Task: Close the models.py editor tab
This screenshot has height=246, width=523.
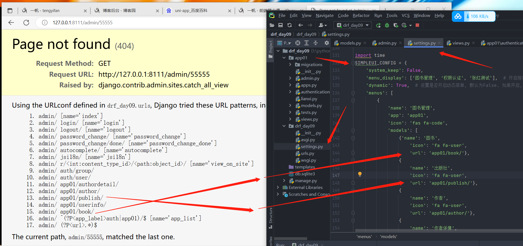Action: click(x=365, y=43)
